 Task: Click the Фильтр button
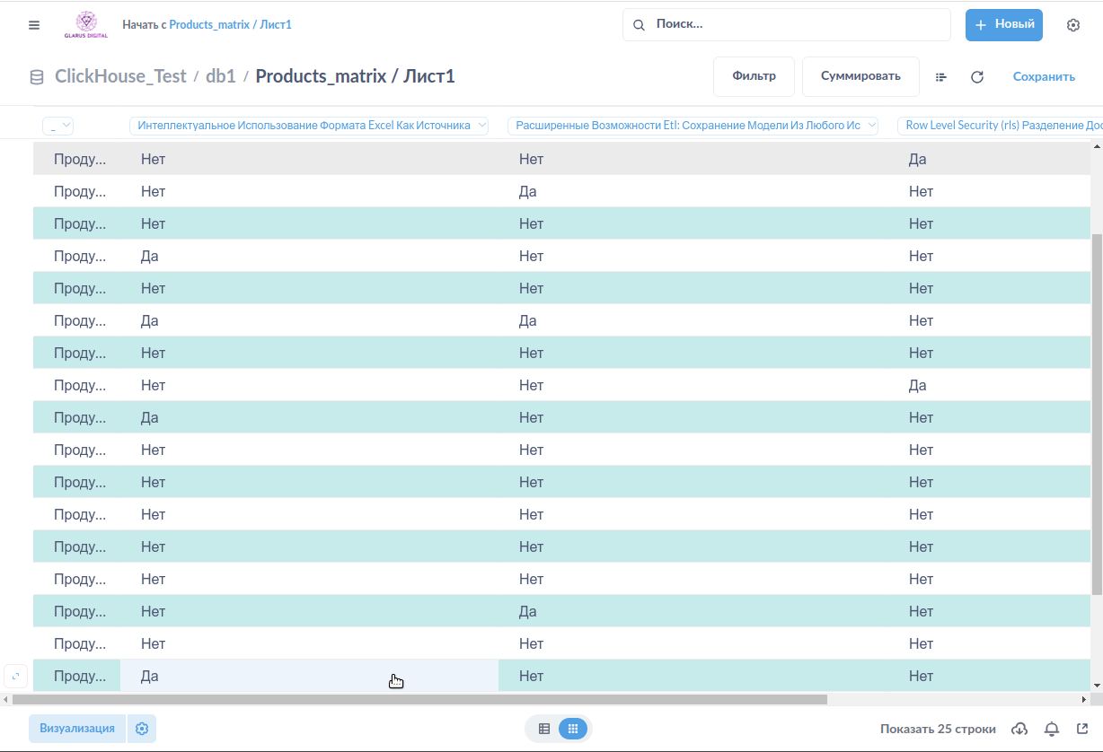click(754, 76)
